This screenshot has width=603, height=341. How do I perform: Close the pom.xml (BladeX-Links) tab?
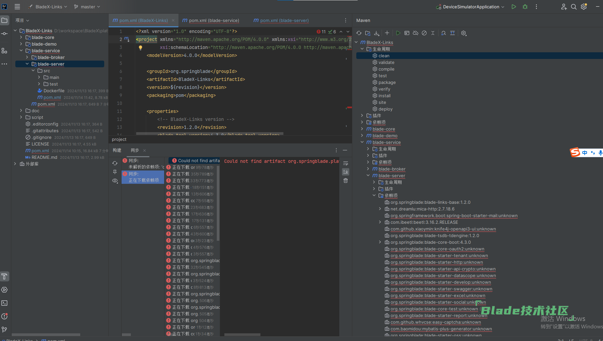tap(173, 20)
